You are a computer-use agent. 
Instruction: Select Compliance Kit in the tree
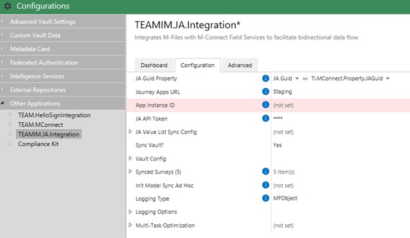coord(38,144)
